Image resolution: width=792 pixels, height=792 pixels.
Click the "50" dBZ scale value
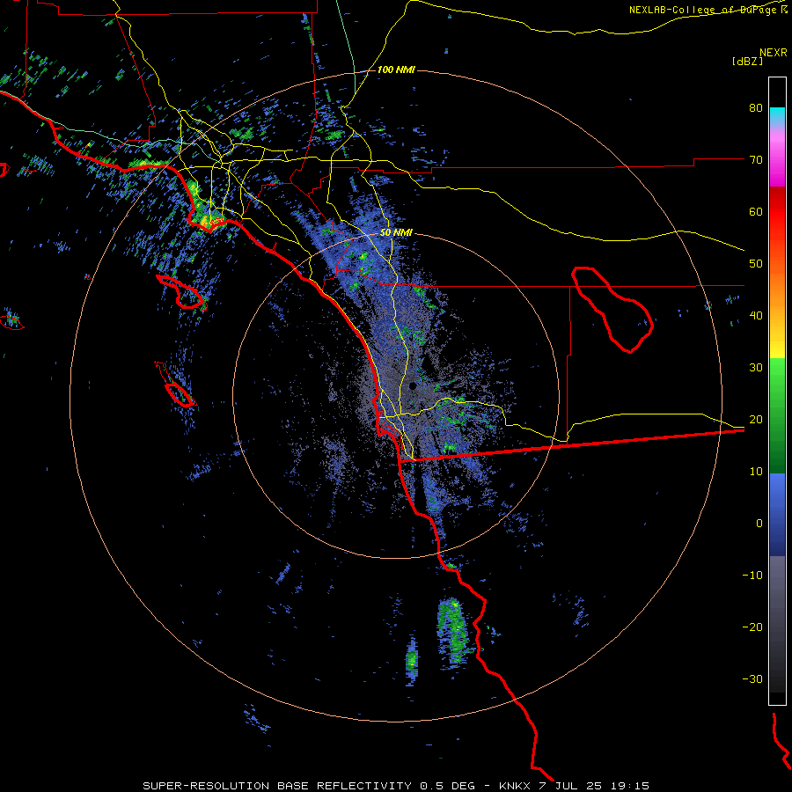[x=756, y=264]
